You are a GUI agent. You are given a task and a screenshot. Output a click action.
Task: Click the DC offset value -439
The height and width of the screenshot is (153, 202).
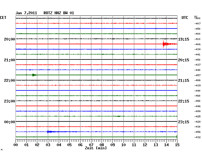(197, 85)
